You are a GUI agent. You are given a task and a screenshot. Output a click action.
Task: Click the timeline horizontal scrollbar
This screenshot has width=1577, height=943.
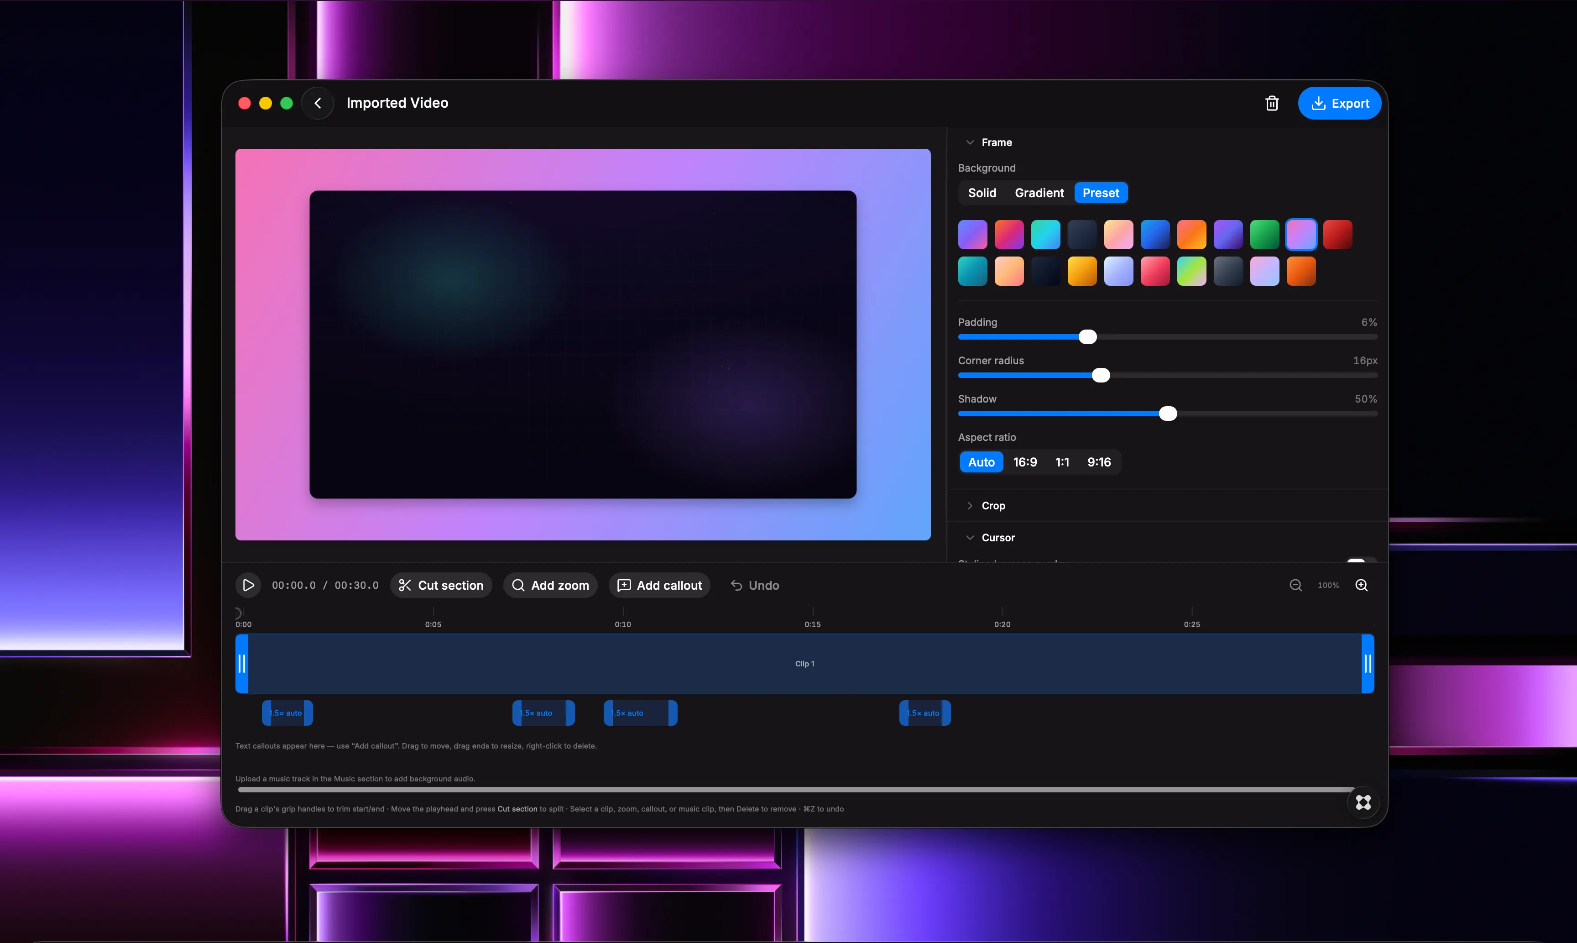[797, 790]
